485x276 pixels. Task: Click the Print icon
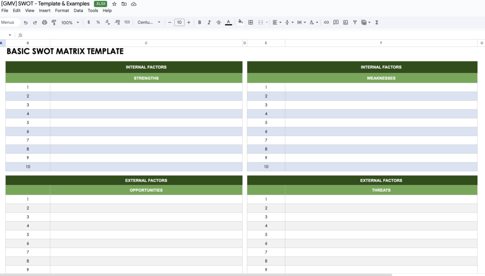click(x=44, y=22)
